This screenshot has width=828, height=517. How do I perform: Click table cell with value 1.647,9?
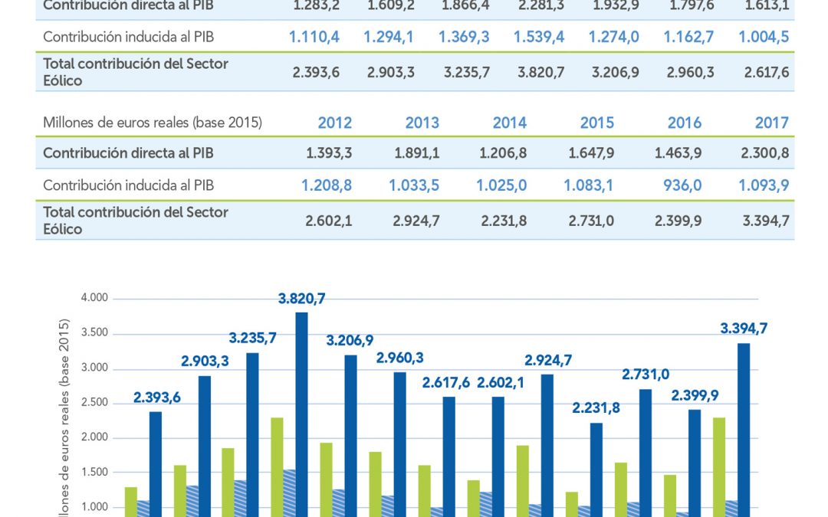(590, 153)
